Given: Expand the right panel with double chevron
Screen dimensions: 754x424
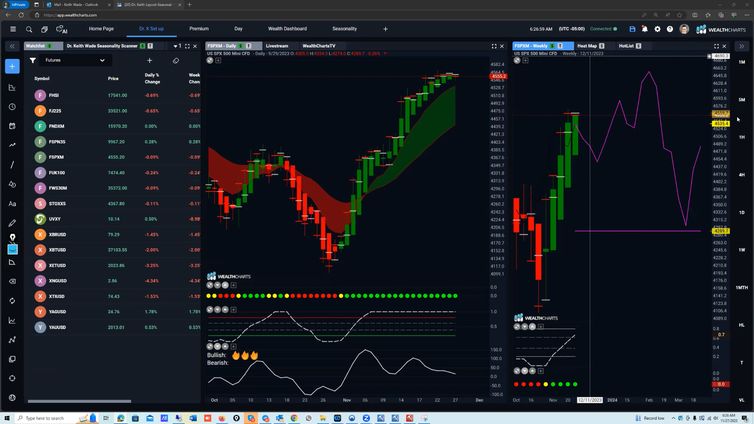Looking at the screenshot, I should 741,46.
